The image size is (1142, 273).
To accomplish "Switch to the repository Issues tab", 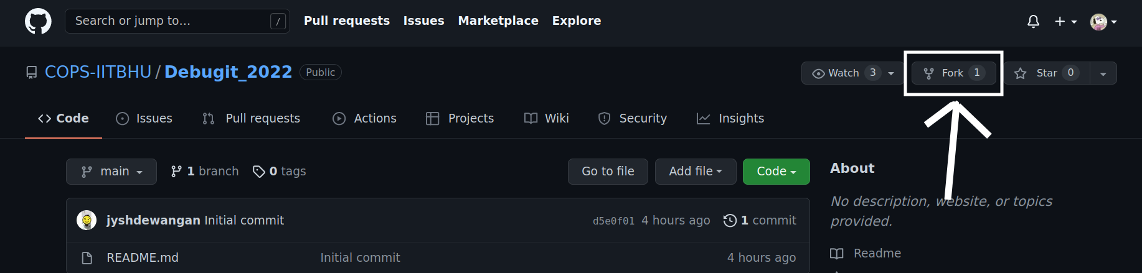I will pyautogui.click(x=144, y=118).
